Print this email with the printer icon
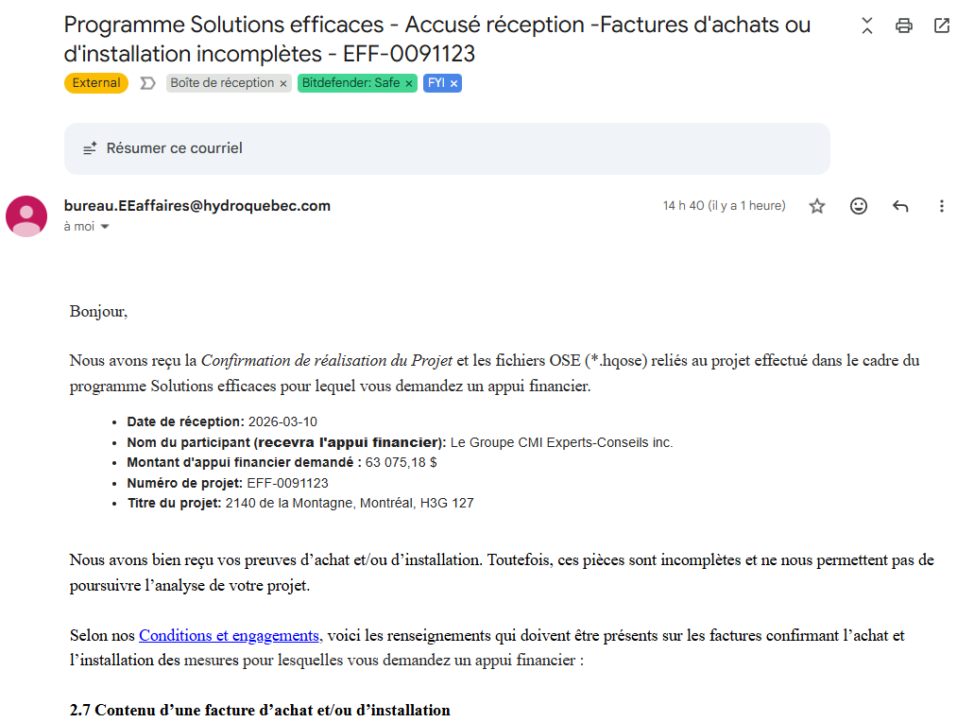 904,26
